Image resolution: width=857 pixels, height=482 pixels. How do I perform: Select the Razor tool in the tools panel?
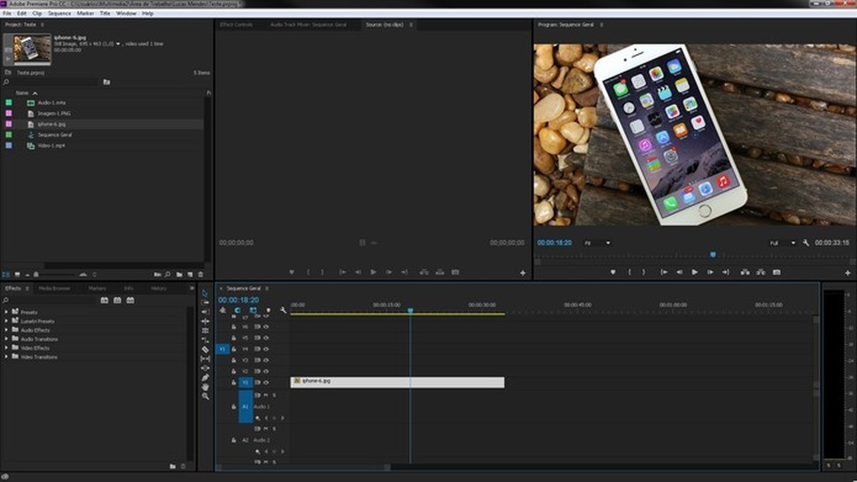pos(206,349)
